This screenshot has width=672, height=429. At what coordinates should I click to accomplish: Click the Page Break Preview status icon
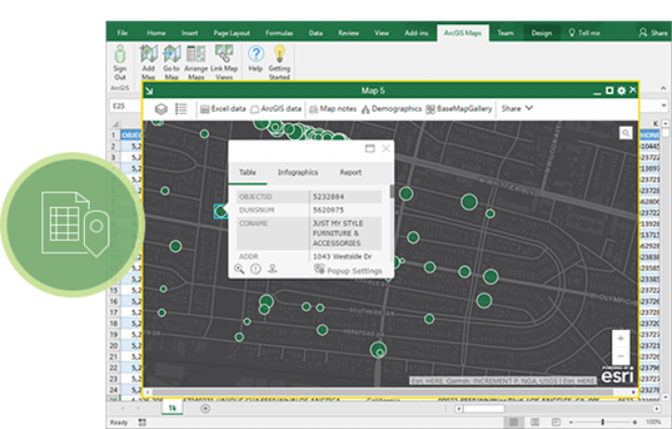coord(556,422)
